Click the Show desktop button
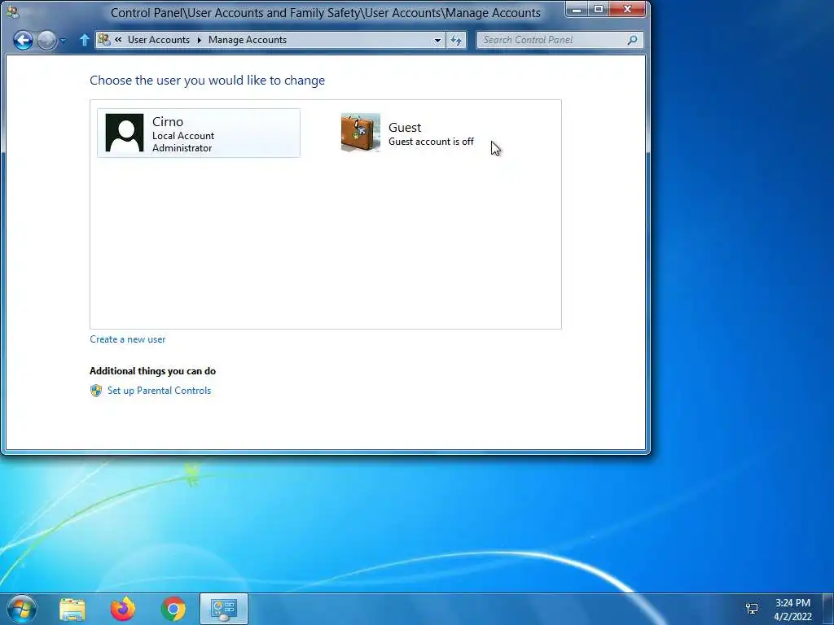The image size is (834, 625). click(x=828, y=609)
